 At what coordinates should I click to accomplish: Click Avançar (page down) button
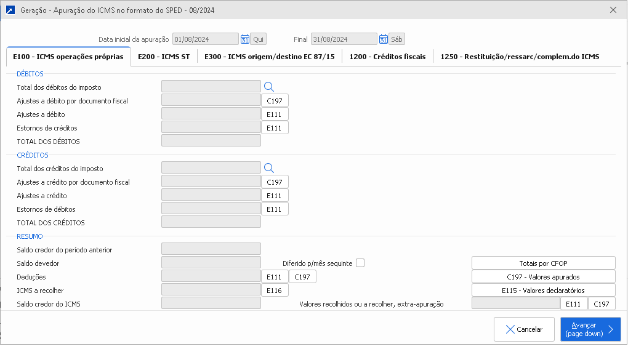[590, 329]
